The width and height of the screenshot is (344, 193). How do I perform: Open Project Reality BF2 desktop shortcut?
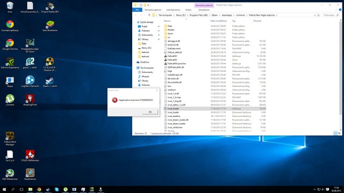click(50, 7)
